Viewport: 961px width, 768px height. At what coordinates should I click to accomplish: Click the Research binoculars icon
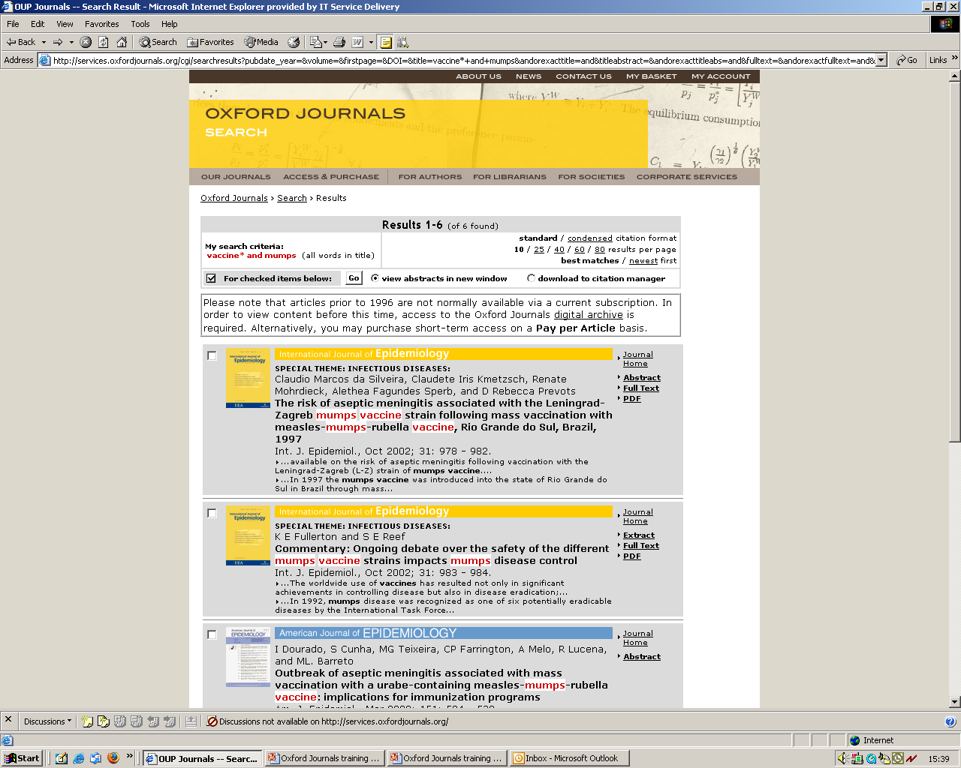402,42
